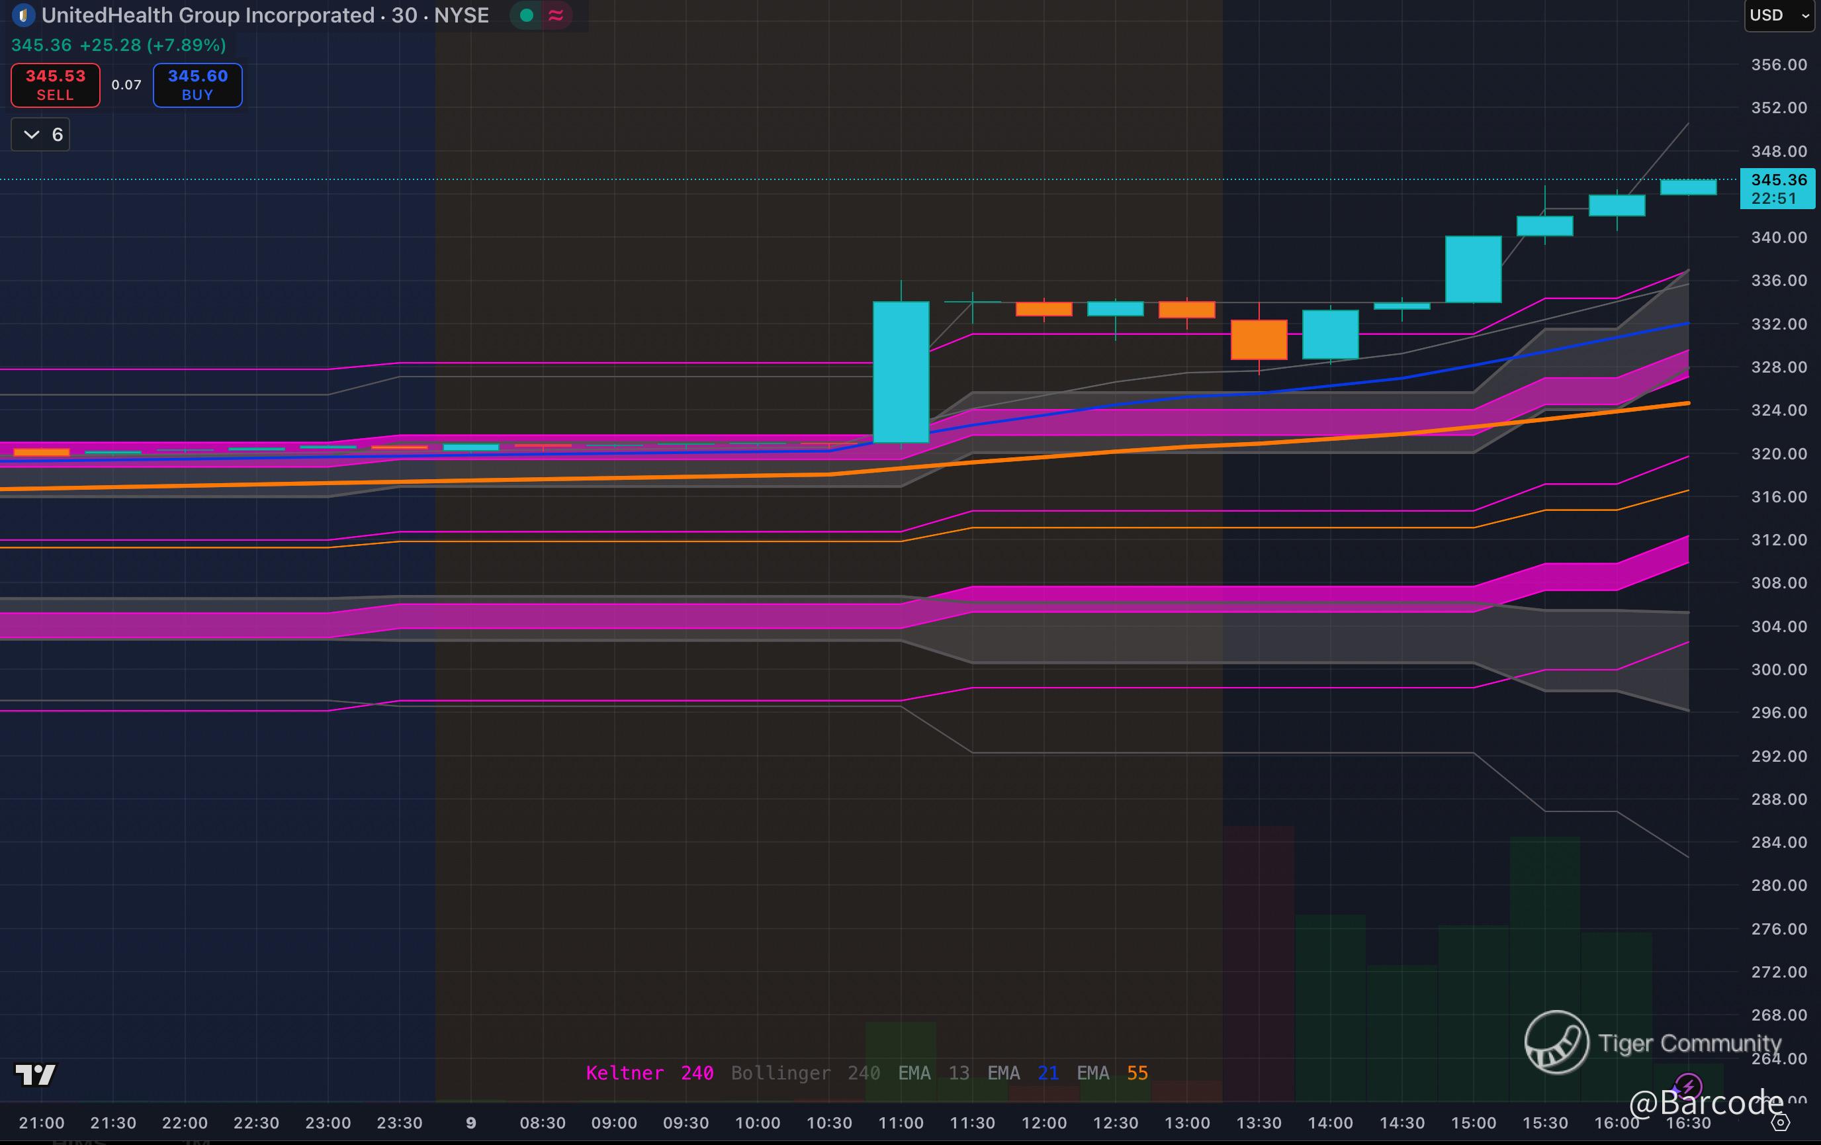The width and height of the screenshot is (1821, 1145).
Task: Open chart settings hexagon gear icon
Action: (1781, 1122)
